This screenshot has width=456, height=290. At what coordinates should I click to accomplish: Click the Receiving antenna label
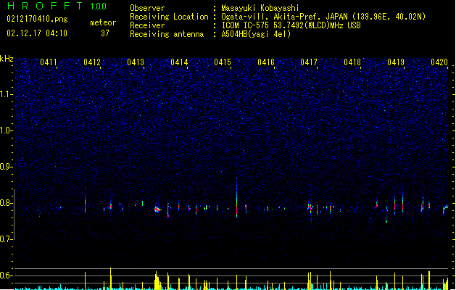click(167, 34)
